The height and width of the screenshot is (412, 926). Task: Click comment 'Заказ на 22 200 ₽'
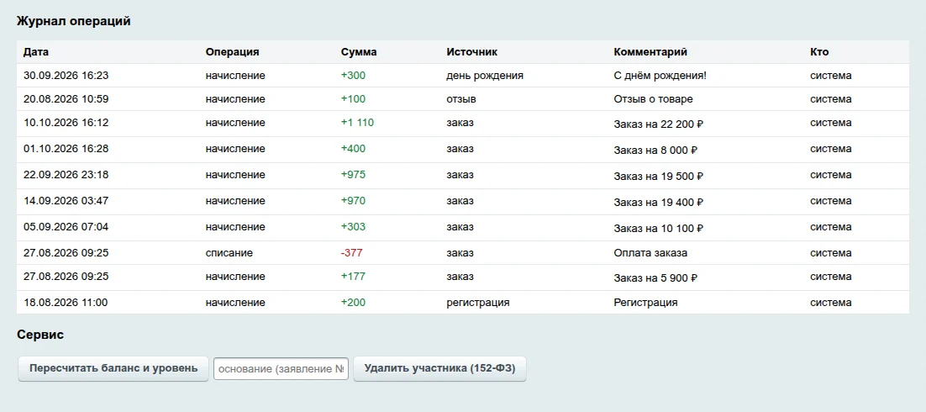pyautogui.click(x=659, y=124)
